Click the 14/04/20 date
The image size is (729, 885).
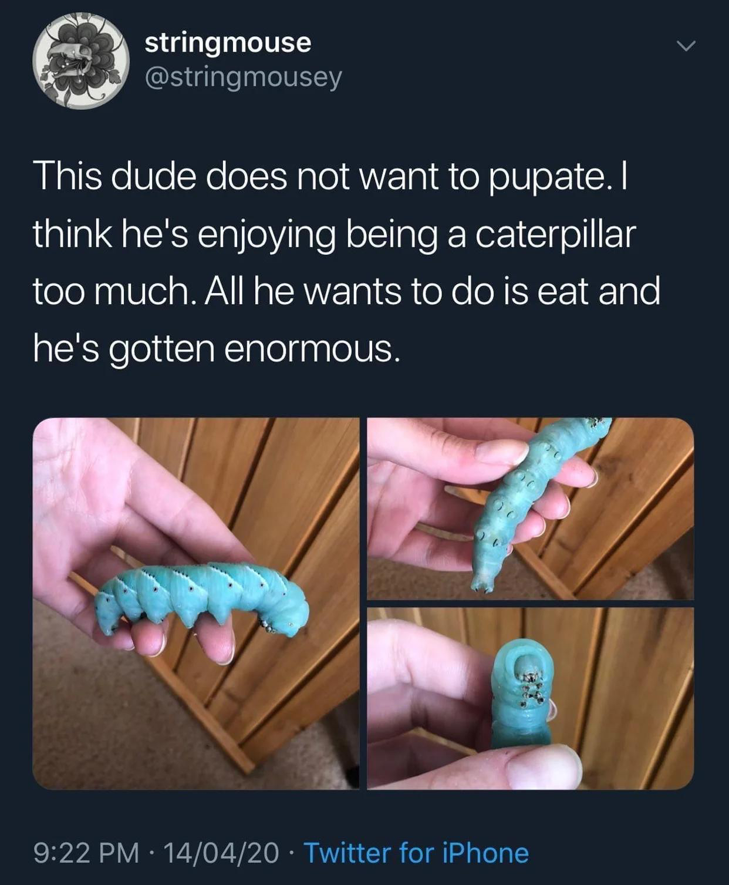coord(221,852)
